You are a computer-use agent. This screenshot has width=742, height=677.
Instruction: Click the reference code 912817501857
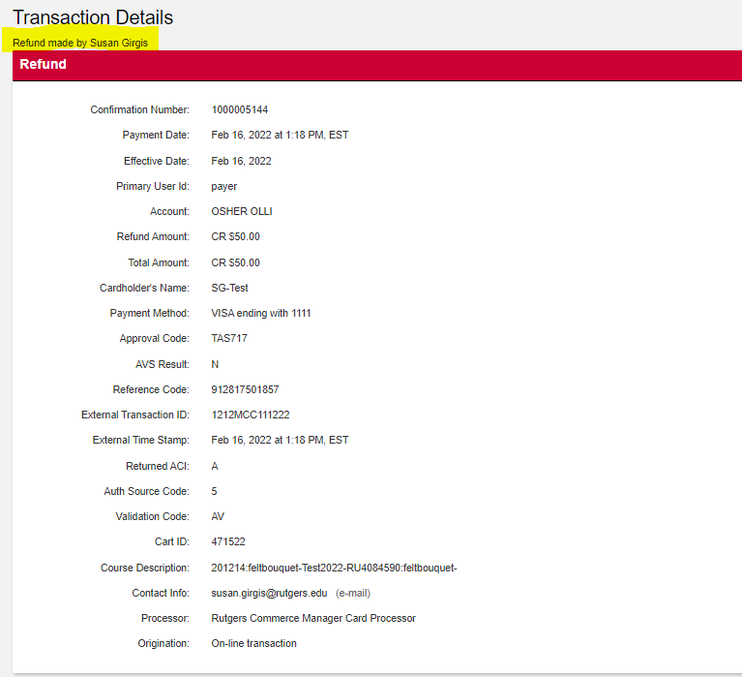point(244,389)
